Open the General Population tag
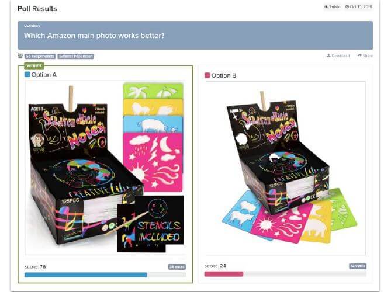 76,56
